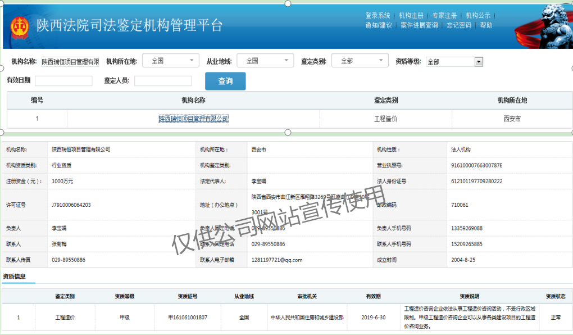Click the 通知/建议 link
Screen dimensions: 573x335
(x=378, y=25)
